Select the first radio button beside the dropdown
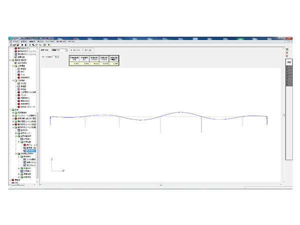 (x=71, y=50)
